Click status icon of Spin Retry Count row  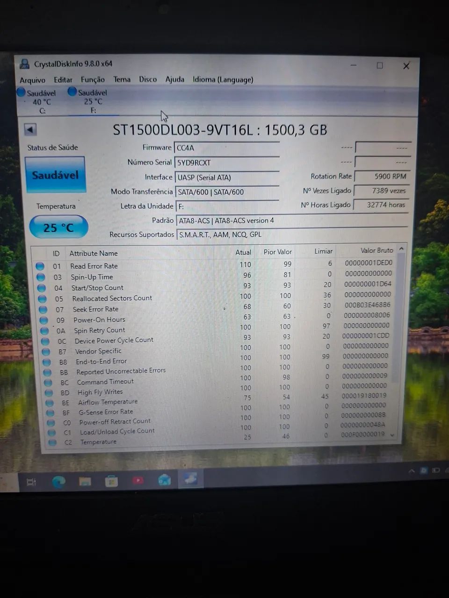pos(44,331)
